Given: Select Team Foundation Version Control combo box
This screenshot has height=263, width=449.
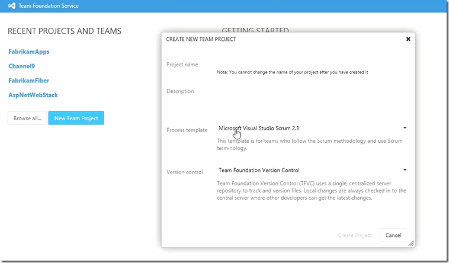Looking at the screenshot, I should 312,170.
